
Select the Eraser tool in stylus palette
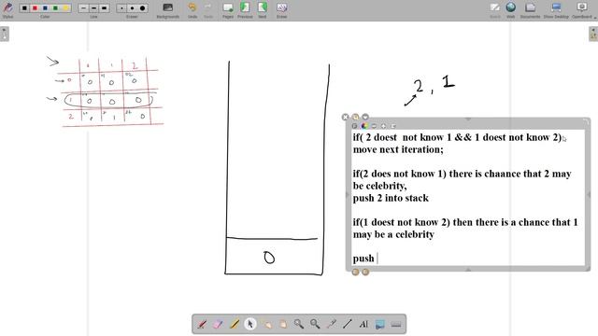click(x=218, y=324)
